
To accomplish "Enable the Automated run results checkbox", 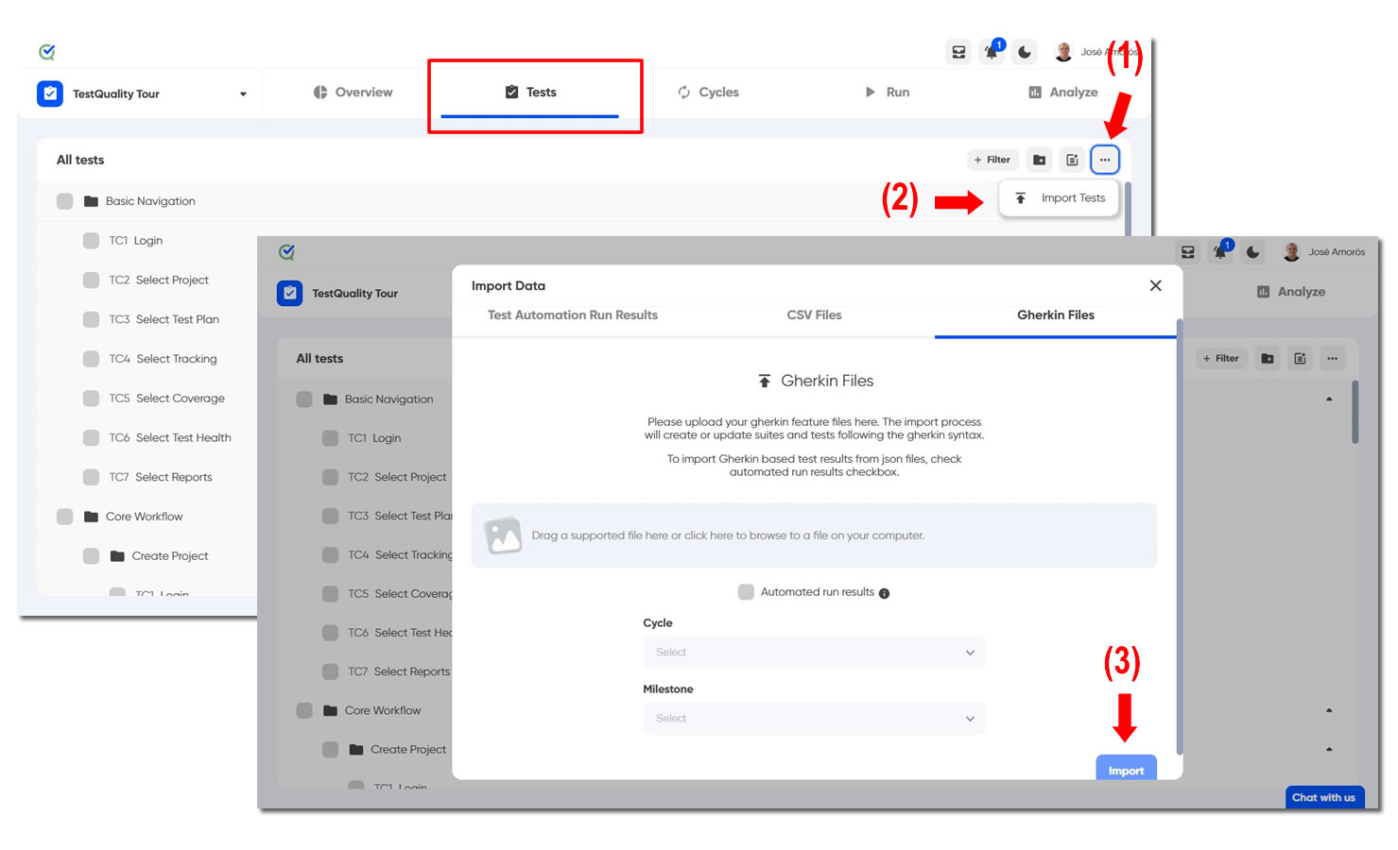I will 746,592.
